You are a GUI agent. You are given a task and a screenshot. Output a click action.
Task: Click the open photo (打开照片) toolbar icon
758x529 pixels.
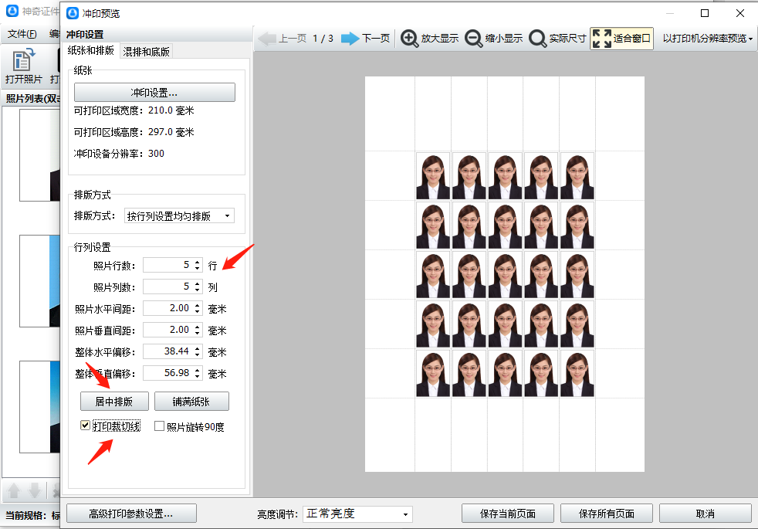[23, 66]
